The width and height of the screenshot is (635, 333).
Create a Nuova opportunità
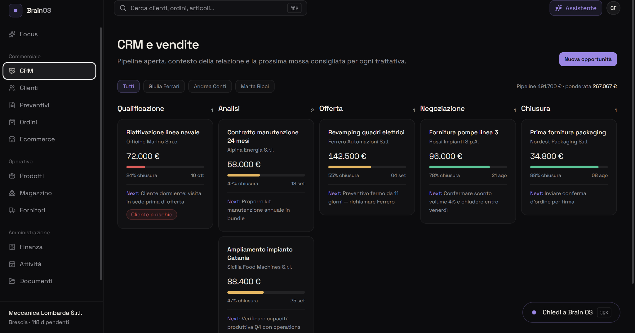pos(588,59)
